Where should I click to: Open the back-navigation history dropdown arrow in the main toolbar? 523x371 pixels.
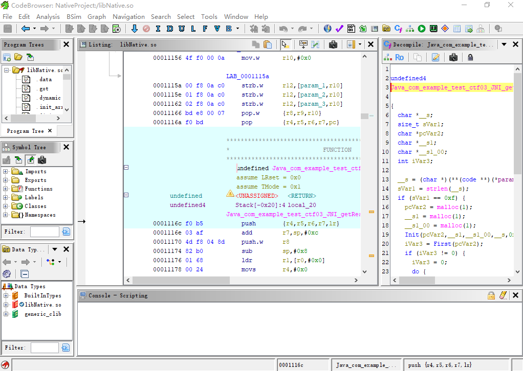(x=34, y=29)
